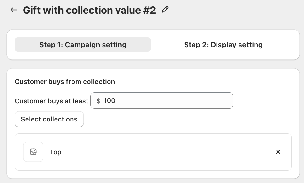Click the pencil icon to rename campaign
This screenshot has width=304, height=183.
tap(165, 10)
